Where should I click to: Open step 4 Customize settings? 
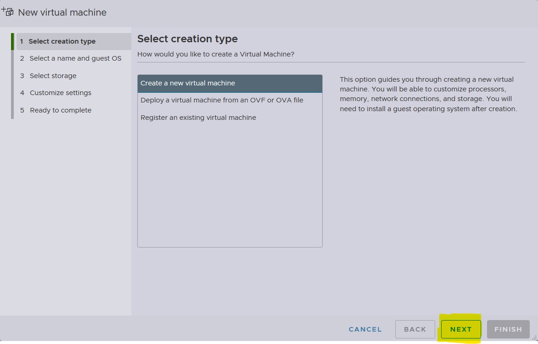point(60,93)
